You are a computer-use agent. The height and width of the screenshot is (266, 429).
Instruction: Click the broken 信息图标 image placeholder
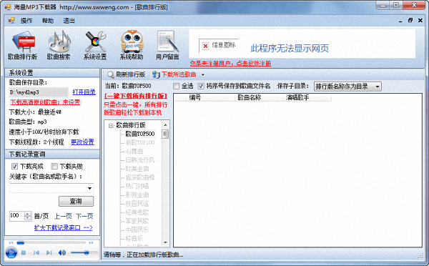pyautogui.click(x=205, y=46)
